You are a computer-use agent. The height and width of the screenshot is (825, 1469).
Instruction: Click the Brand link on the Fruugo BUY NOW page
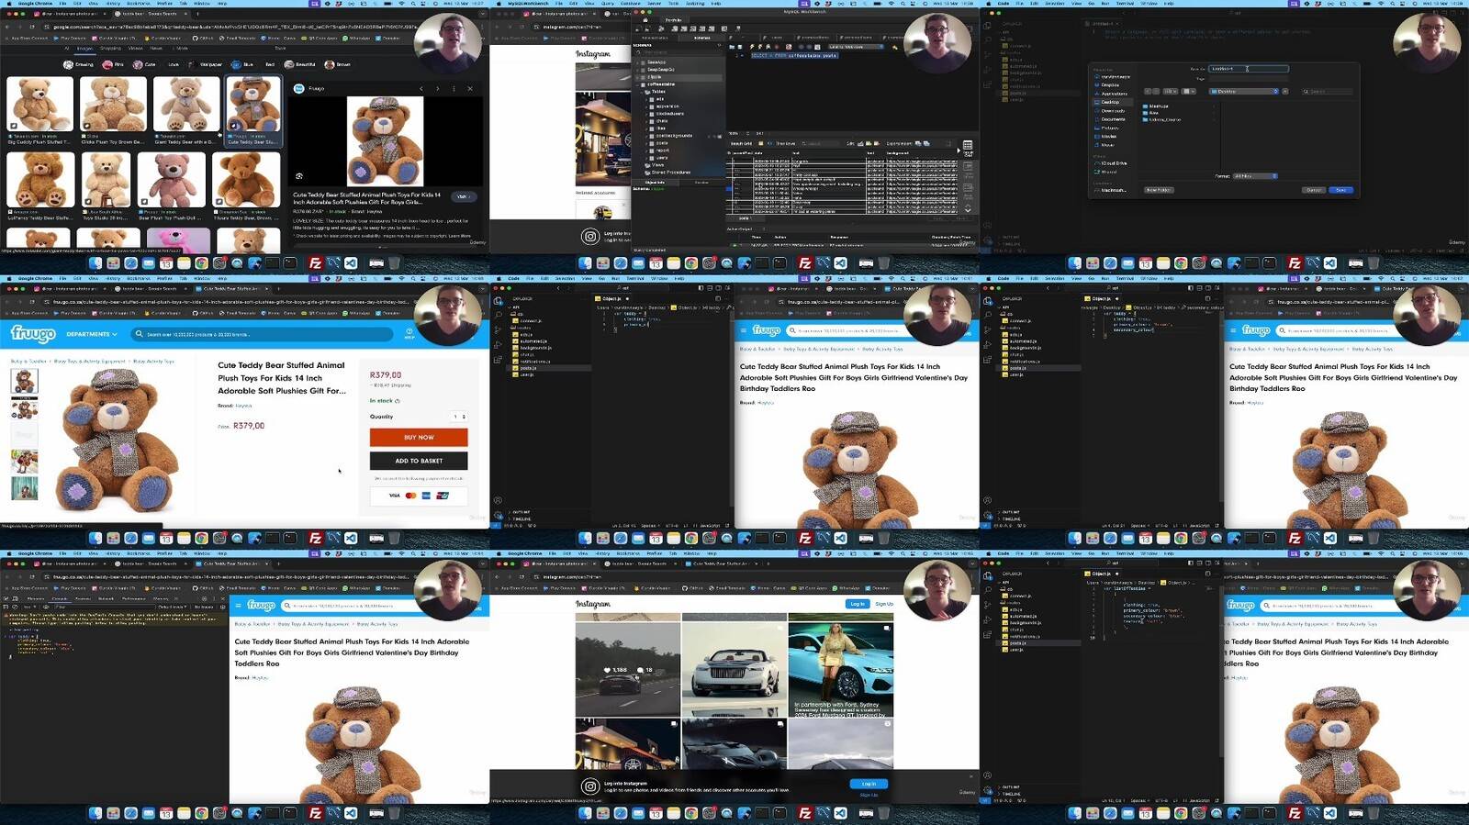(243, 406)
